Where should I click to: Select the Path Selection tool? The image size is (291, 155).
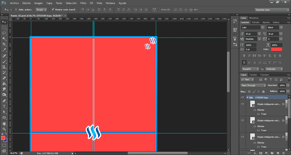[4, 112]
